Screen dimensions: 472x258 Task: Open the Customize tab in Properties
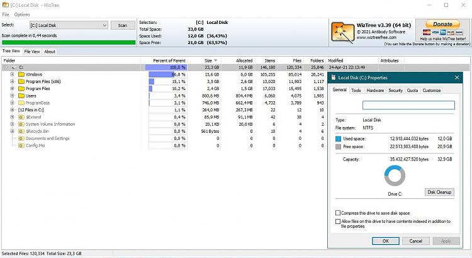click(432, 91)
